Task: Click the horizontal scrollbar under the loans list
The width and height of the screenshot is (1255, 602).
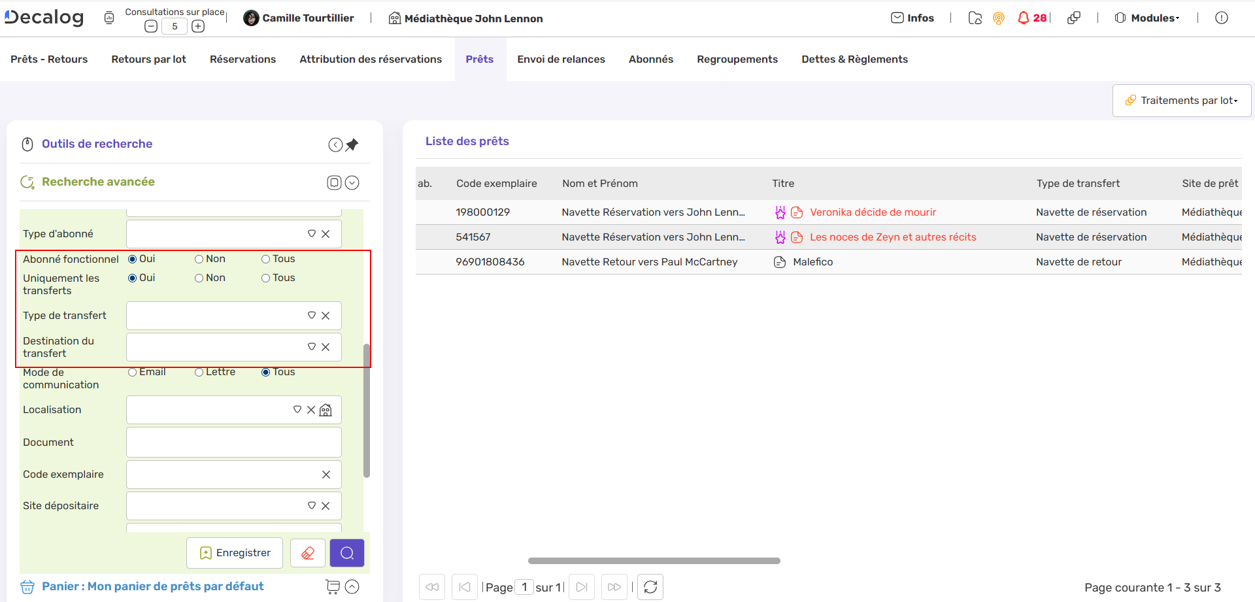Action: tap(654, 561)
